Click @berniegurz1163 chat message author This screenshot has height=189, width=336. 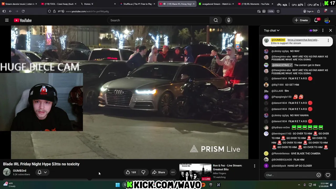(281, 134)
